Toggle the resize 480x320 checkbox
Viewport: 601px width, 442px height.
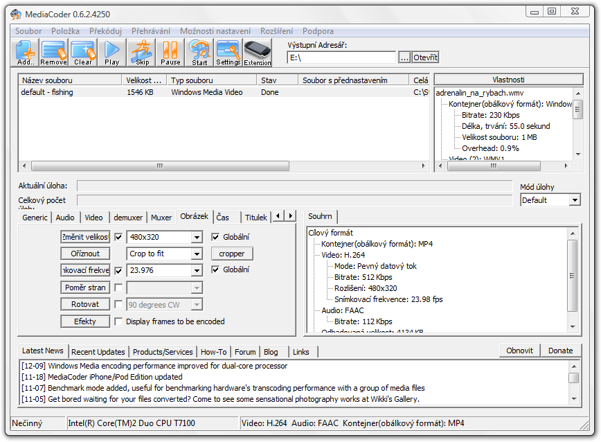(118, 238)
